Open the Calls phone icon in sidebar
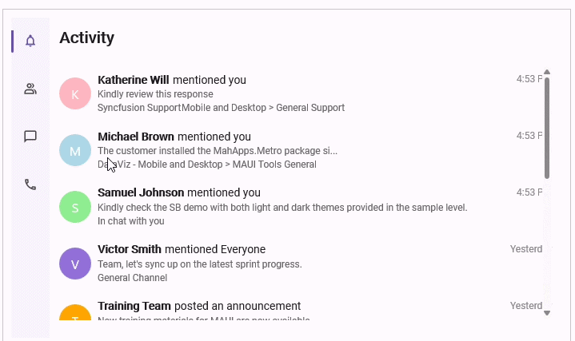Image resolution: width=575 pixels, height=341 pixels. (x=30, y=184)
